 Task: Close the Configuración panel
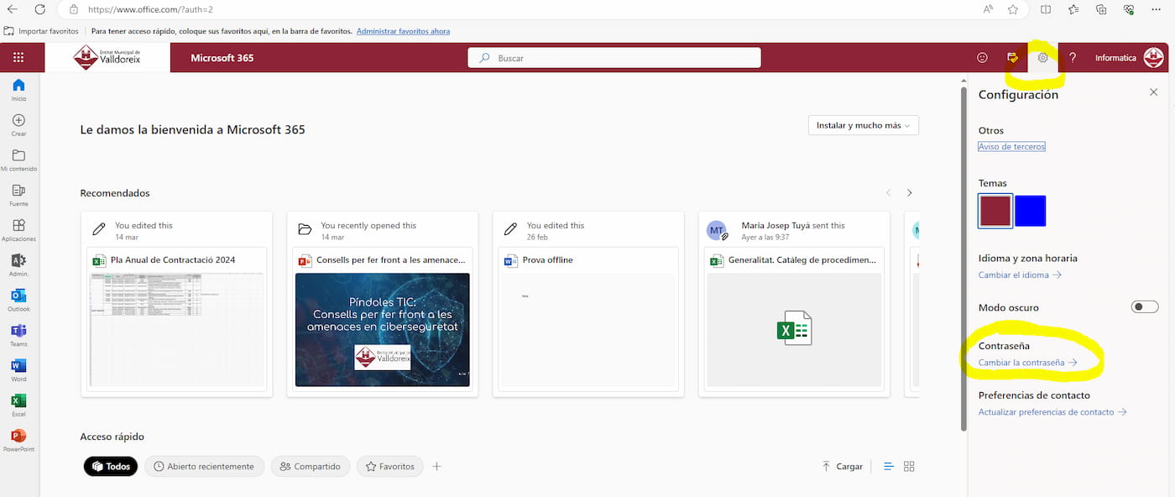pos(1153,92)
